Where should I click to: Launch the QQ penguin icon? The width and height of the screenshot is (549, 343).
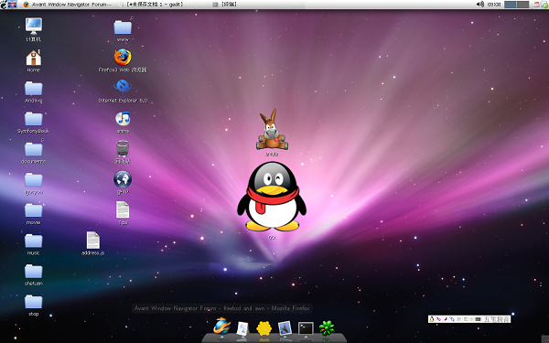272,196
